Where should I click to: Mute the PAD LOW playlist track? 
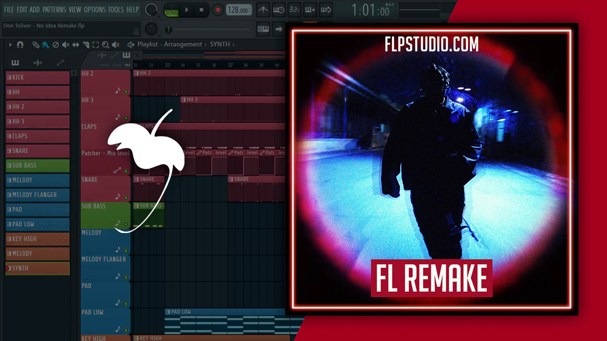(126, 330)
